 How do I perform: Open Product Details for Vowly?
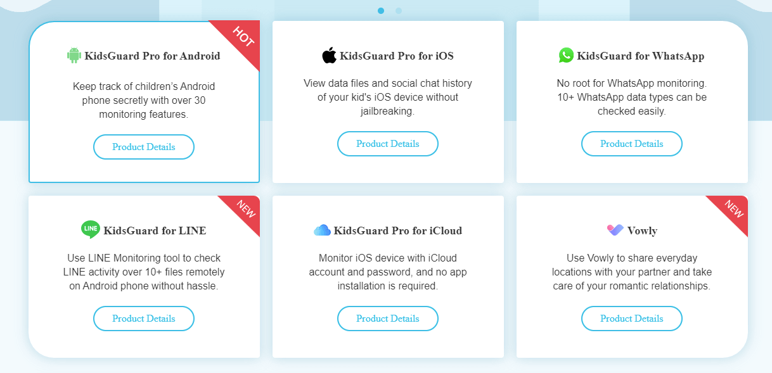pos(632,319)
